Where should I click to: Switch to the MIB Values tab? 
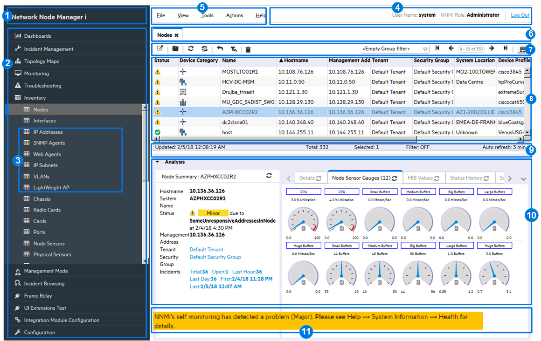point(423,177)
